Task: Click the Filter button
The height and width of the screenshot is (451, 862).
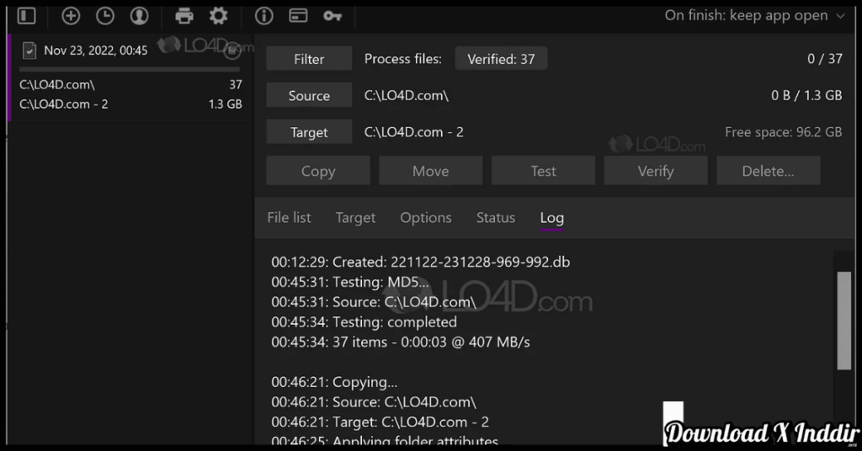Action: pyautogui.click(x=309, y=59)
